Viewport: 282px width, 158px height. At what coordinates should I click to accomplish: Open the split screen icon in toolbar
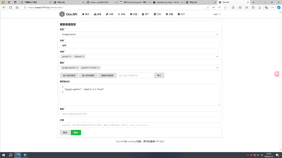240,7
